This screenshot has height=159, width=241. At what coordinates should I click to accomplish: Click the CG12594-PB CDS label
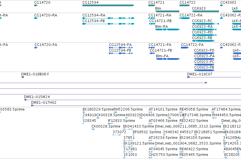[x=120, y=50]
